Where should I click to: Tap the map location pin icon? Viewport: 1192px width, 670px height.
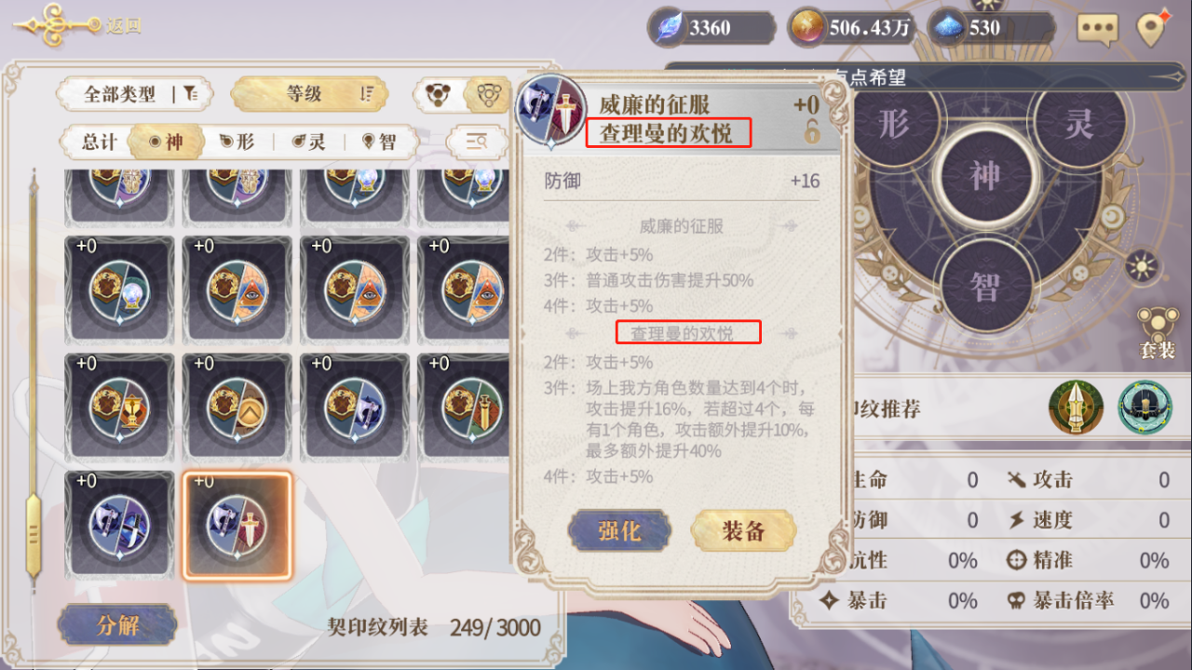coord(1153,29)
